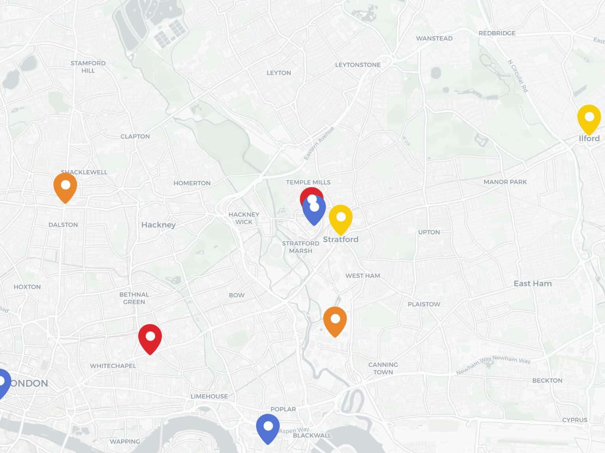Select the Leytonstone label
The image size is (605, 453).
tap(358, 65)
